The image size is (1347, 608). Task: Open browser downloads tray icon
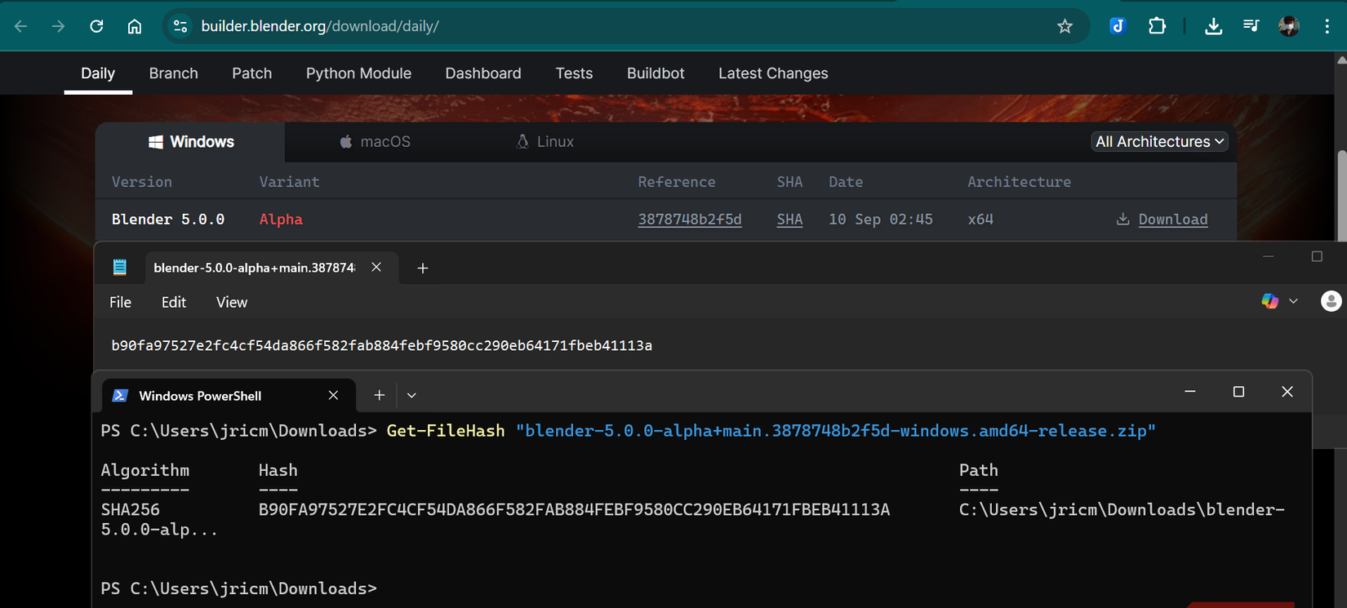(x=1213, y=26)
